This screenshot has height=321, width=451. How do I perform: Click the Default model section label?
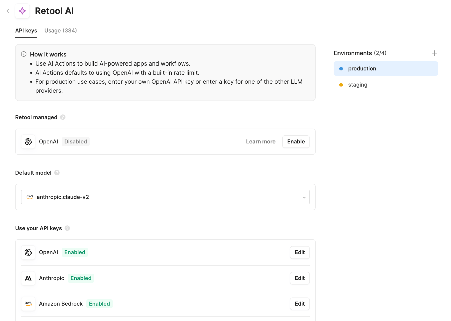[x=33, y=173]
